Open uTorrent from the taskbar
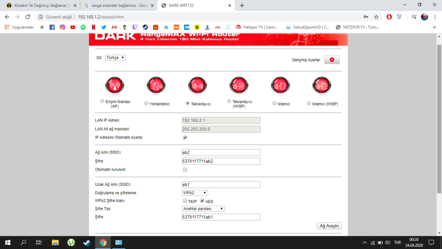This screenshot has width=442, height=249. click(71, 243)
